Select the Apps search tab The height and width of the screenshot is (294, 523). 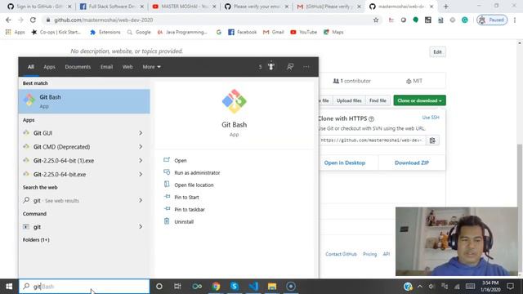point(49,67)
